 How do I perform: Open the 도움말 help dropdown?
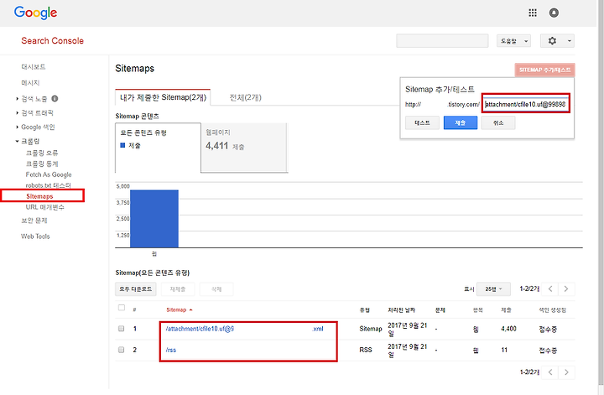[x=513, y=41]
